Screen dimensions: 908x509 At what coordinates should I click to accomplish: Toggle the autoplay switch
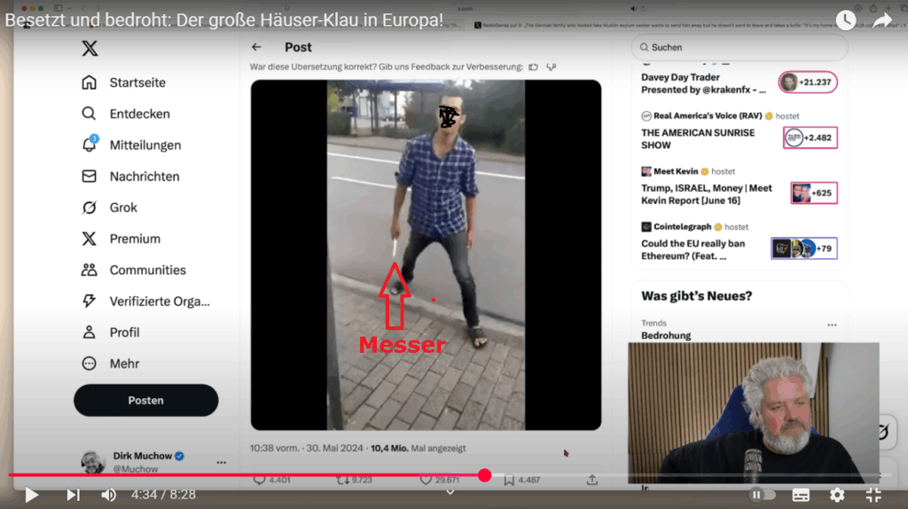tap(762, 495)
